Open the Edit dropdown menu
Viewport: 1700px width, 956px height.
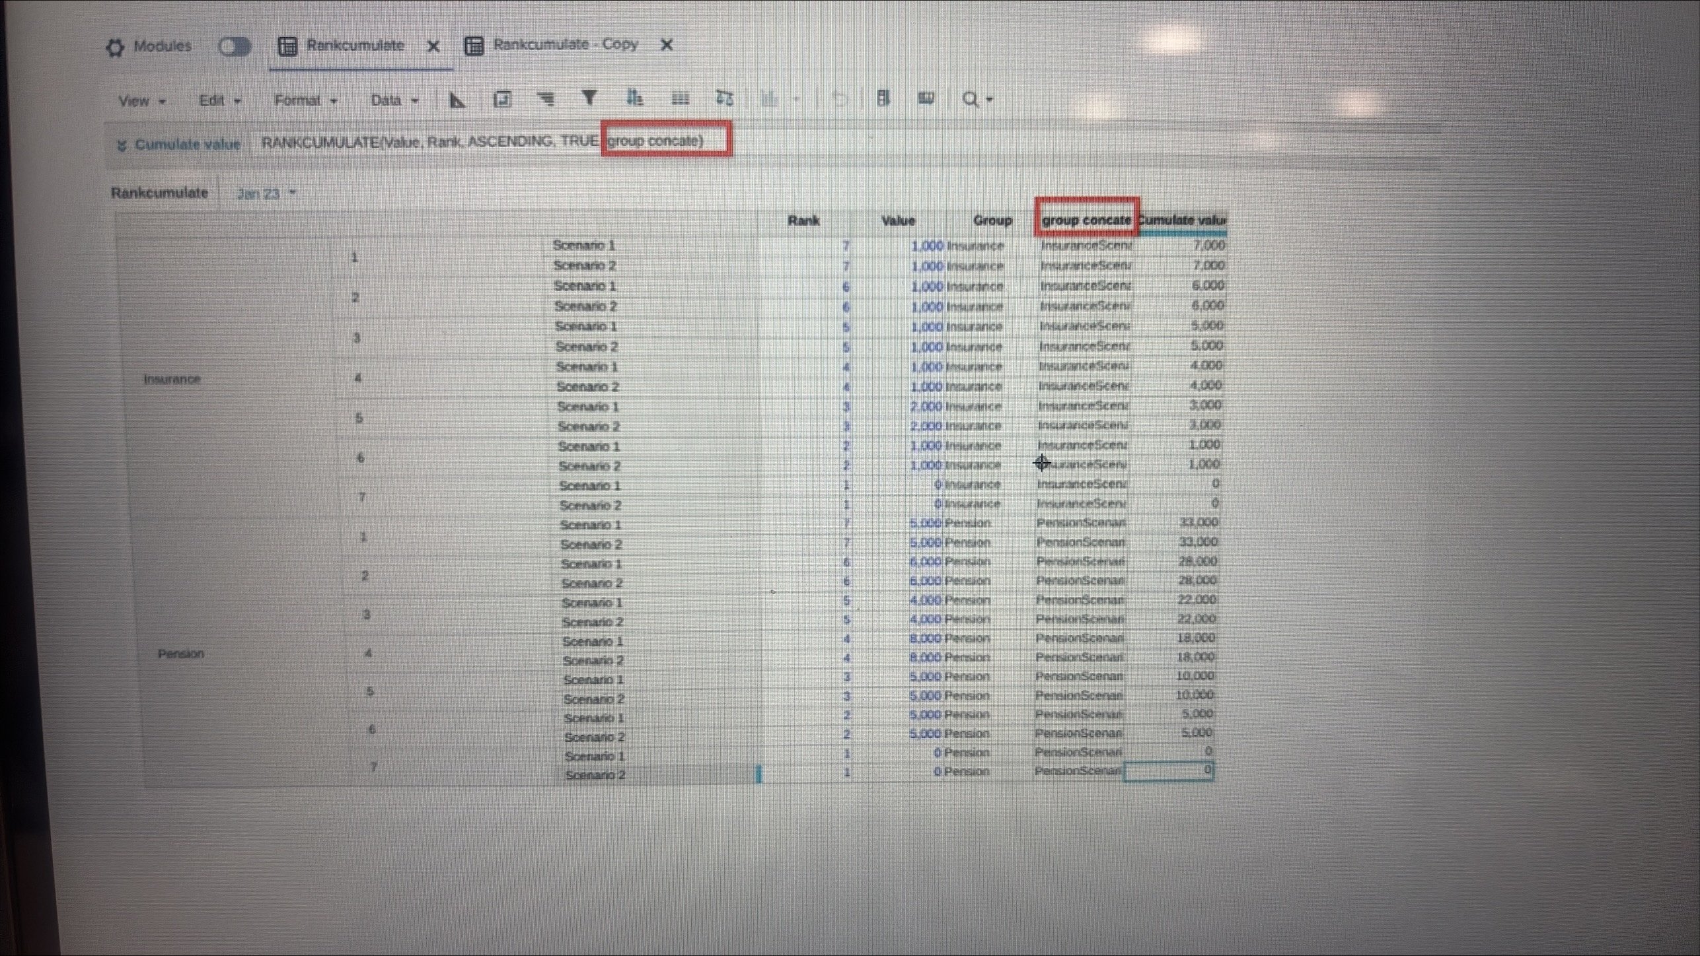219,100
